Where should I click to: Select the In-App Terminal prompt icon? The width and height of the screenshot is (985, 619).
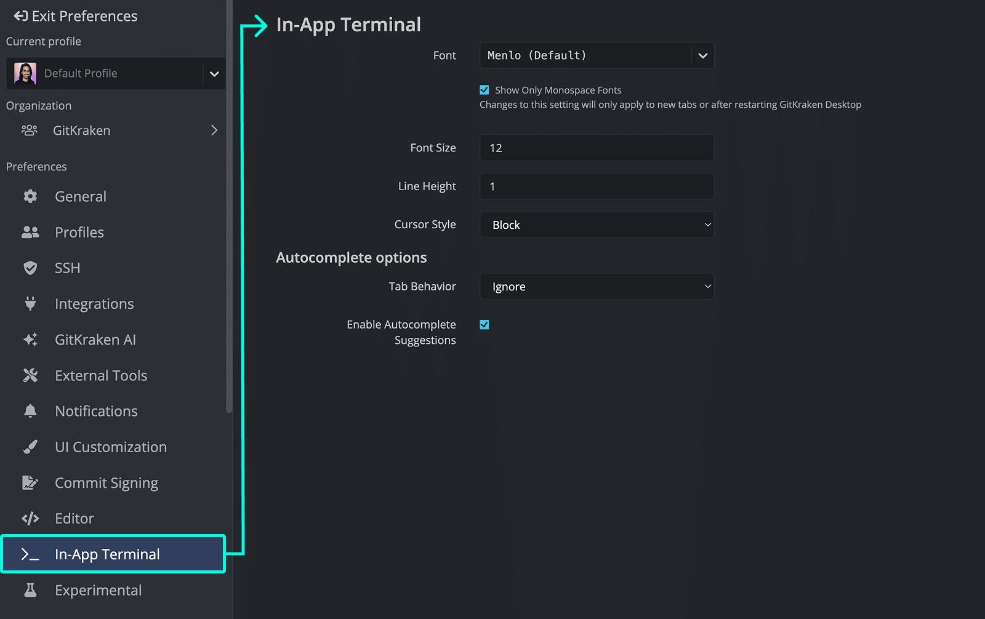coord(30,554)
